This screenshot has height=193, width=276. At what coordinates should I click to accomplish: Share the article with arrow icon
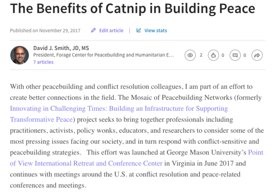click(257, 55)
